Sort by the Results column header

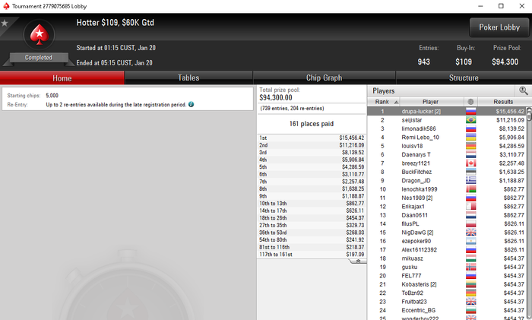point(503,102)
